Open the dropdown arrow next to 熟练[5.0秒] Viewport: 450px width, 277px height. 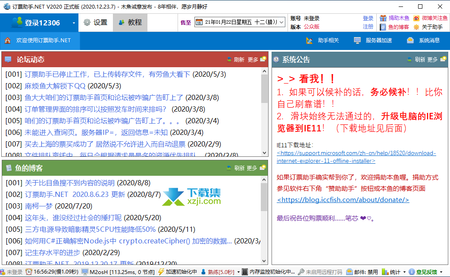click(238, 272)
